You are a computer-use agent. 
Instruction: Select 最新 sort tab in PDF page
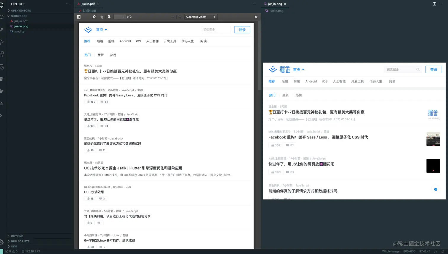pyautogui.click(x=100, y=55)
